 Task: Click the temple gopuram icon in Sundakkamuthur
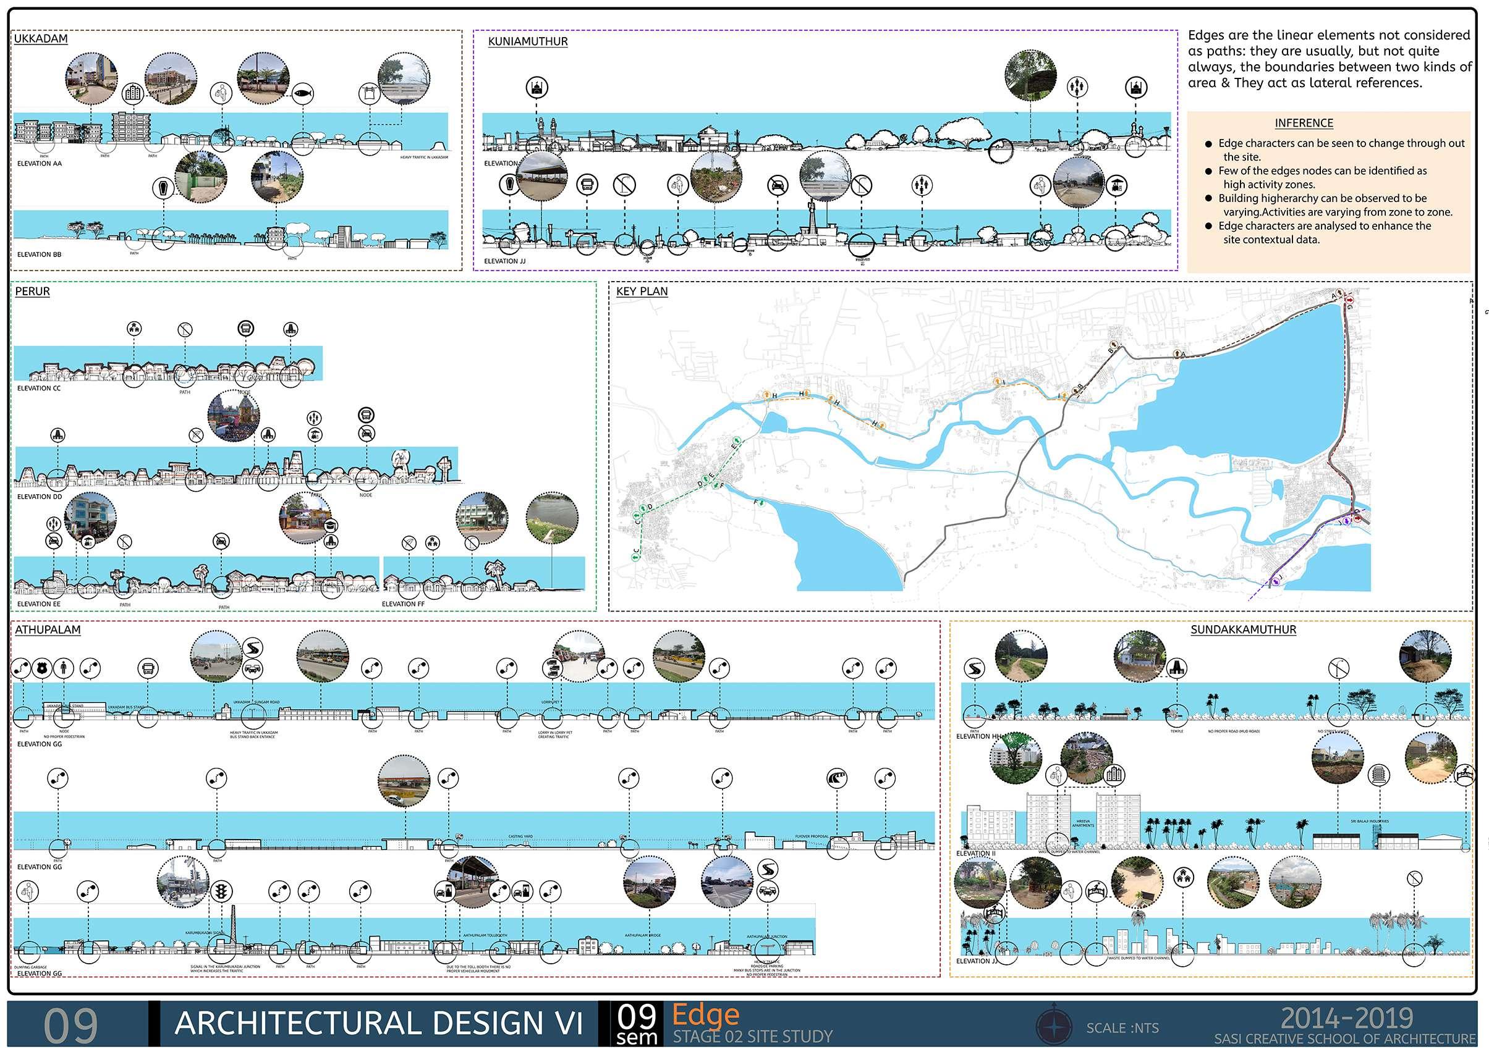(x=1177, y=668)
